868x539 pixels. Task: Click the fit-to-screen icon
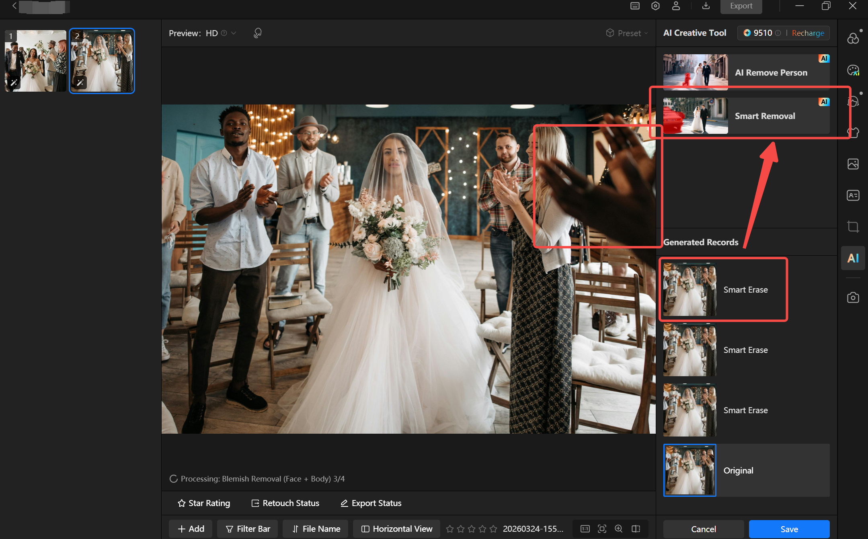[602, 529]
